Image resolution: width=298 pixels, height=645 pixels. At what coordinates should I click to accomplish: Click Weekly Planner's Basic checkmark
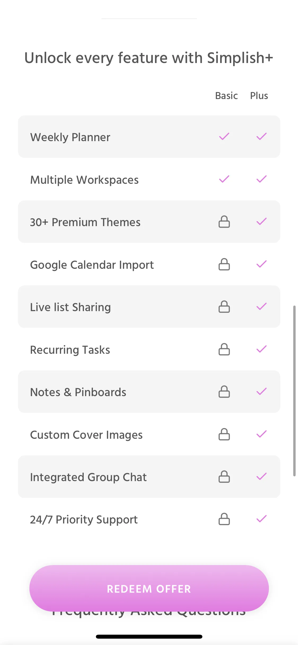tap(224, 137)
